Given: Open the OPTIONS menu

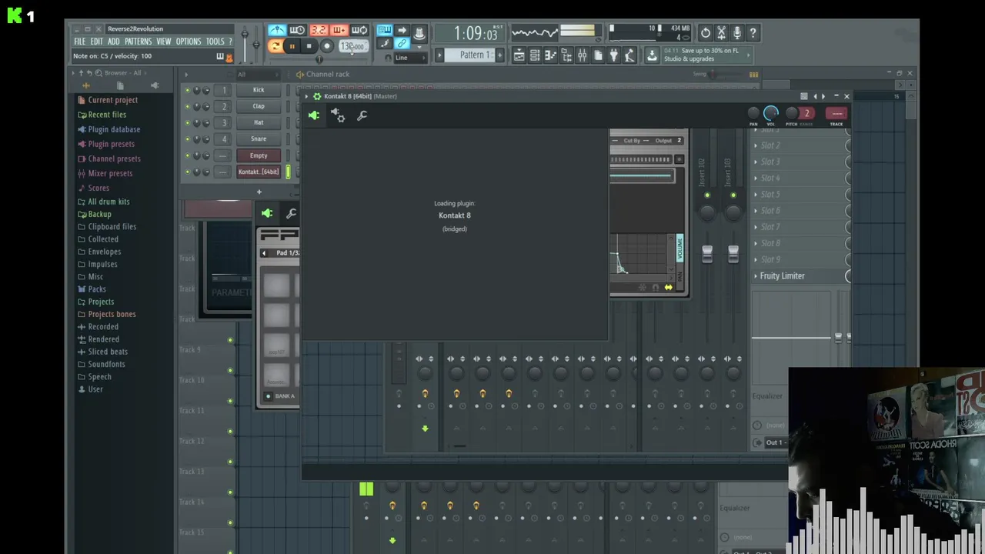Looking at the screenshot, I should (188, 42).
